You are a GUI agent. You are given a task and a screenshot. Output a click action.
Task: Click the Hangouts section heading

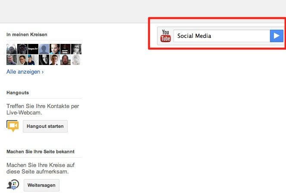[18, 93]
